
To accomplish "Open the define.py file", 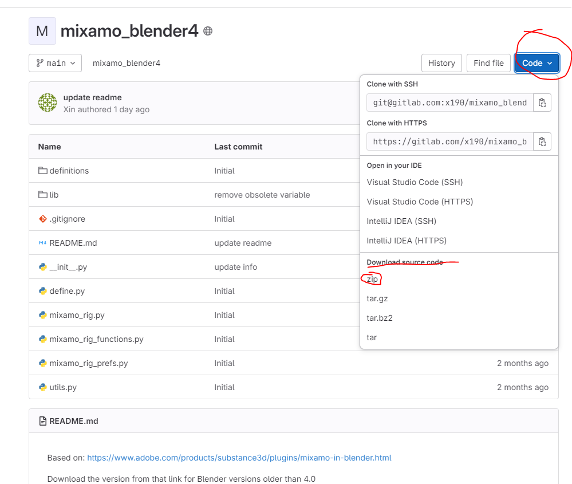I will tap(67, 291).
